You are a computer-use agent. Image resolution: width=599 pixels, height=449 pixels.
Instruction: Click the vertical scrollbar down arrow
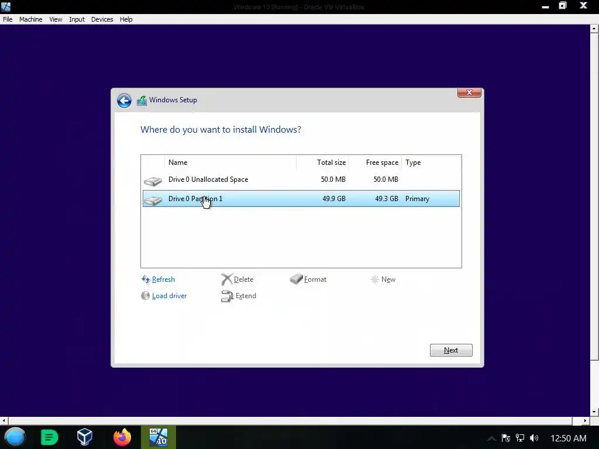tap(594, 412)
